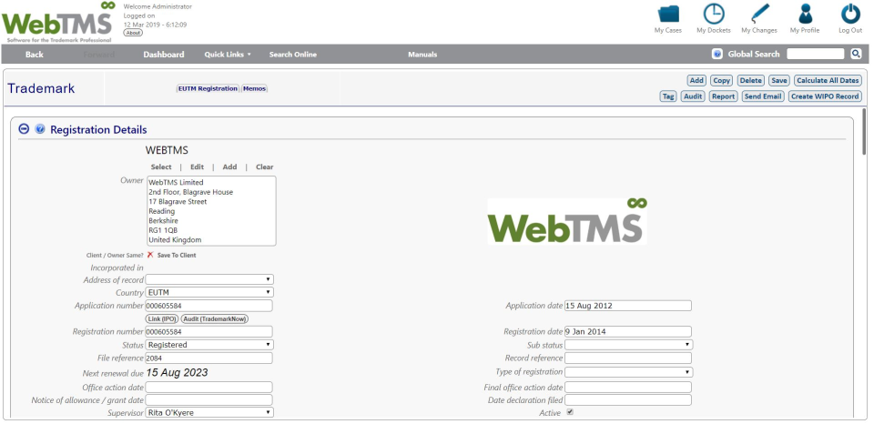Click the Link (IPO) button
874x424 pixels.
coord(162,318)
